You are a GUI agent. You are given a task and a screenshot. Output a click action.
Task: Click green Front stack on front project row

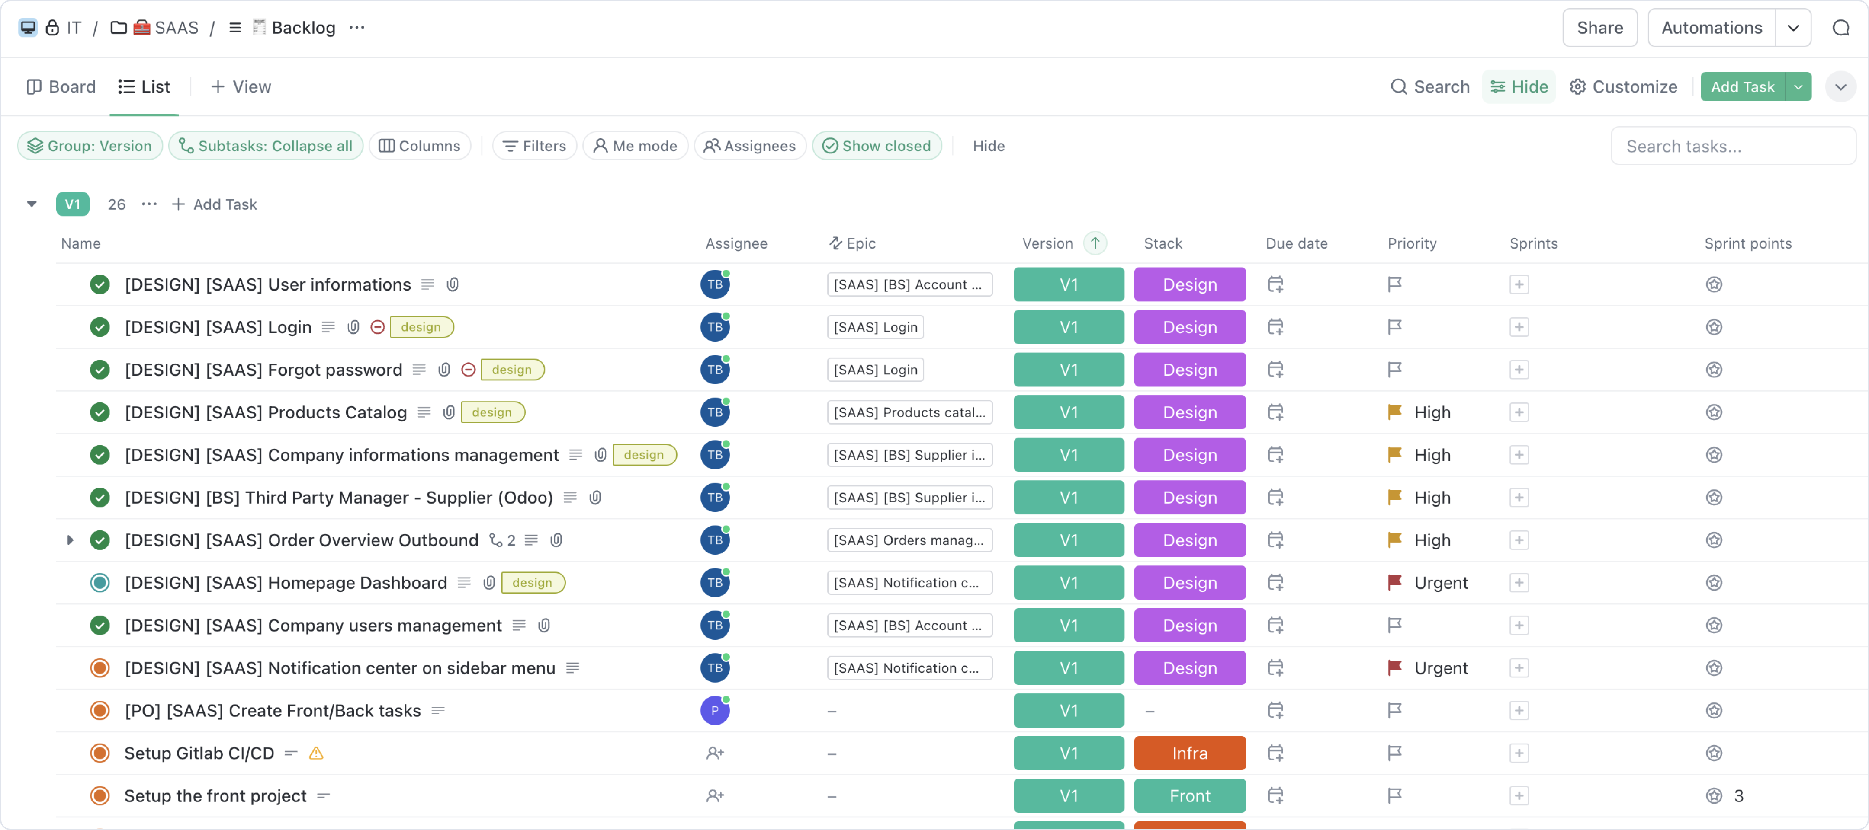click(x=1189, y=796)
